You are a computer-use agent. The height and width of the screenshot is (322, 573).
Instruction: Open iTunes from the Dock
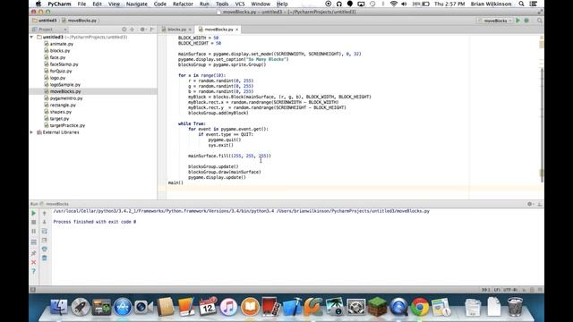point(229,307)
